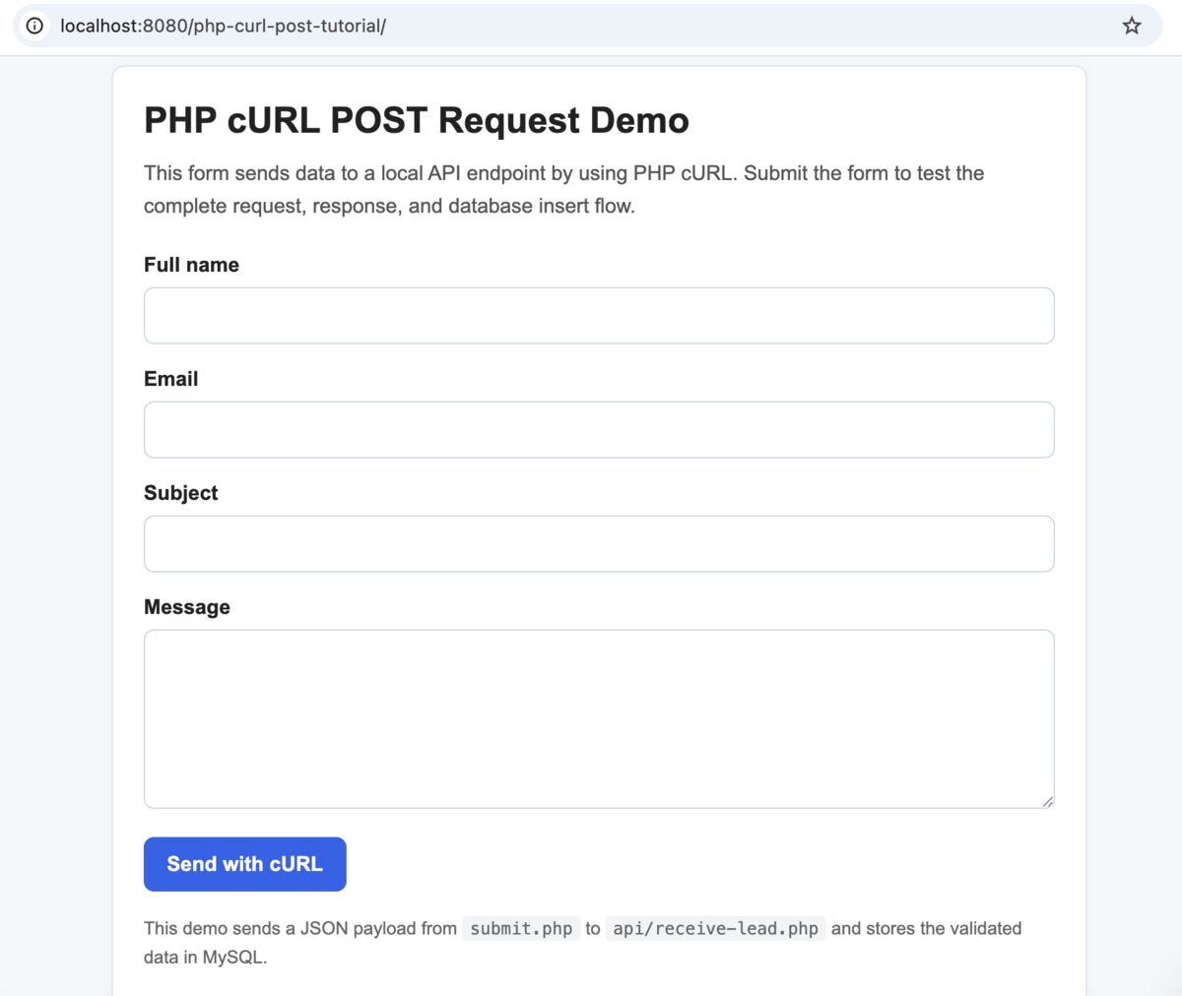Click "and stores the validated" footer text

click(926, 928)
